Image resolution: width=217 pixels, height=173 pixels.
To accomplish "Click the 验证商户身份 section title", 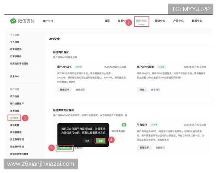I will click(61, 52).
